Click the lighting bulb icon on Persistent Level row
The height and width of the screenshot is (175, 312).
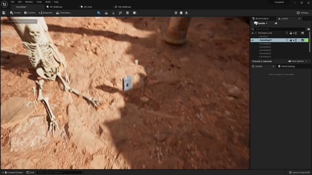point(287,33)
